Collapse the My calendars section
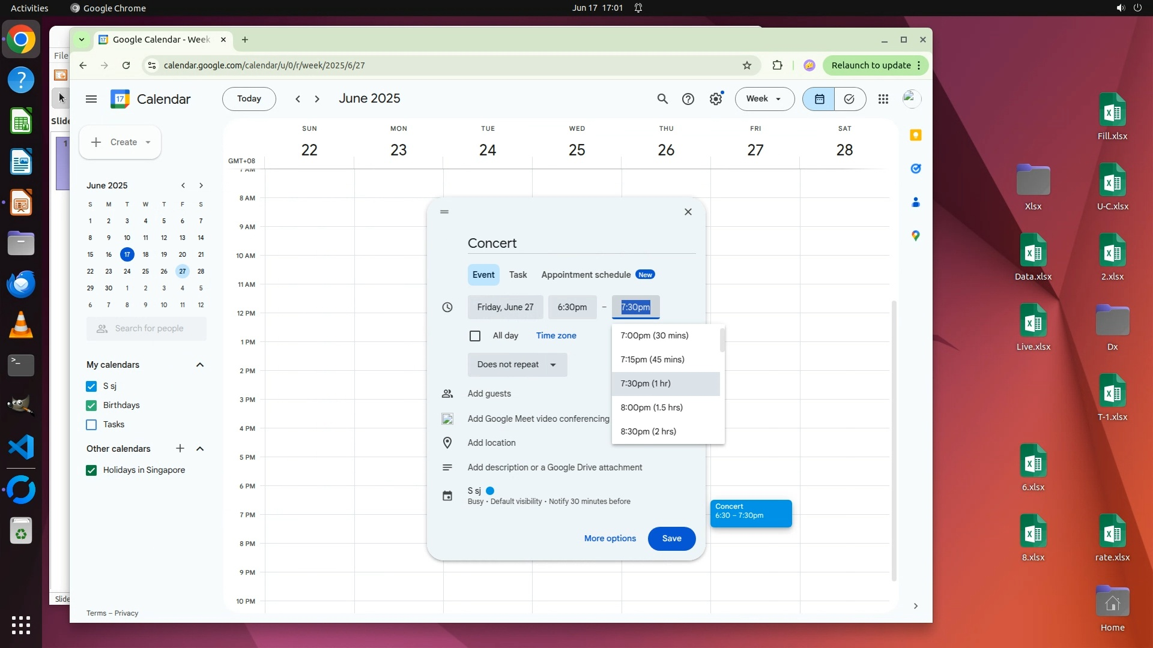Viewport: 1153px width, 648px height. (x=200, y=365)
